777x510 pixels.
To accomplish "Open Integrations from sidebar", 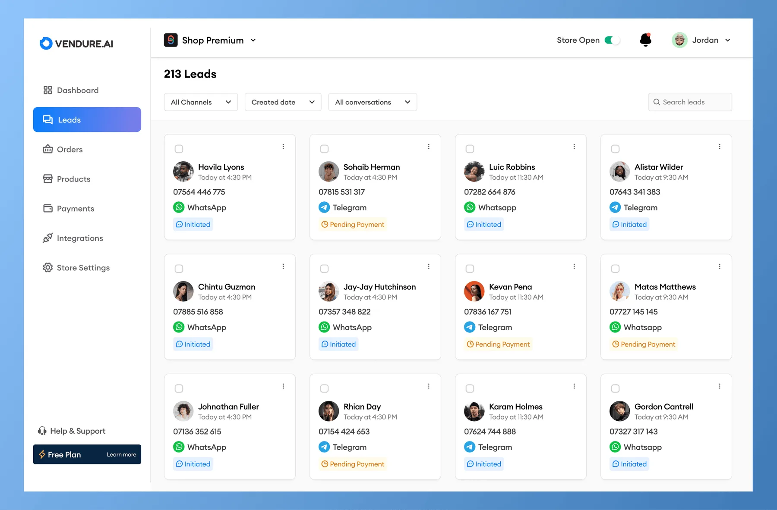I will [x=73, y=238].
